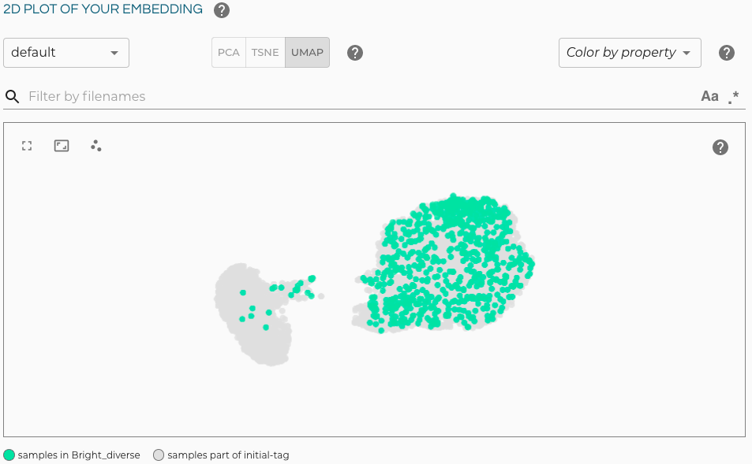
Task: Click help icon beside Color by property
Action: point(727,53)
